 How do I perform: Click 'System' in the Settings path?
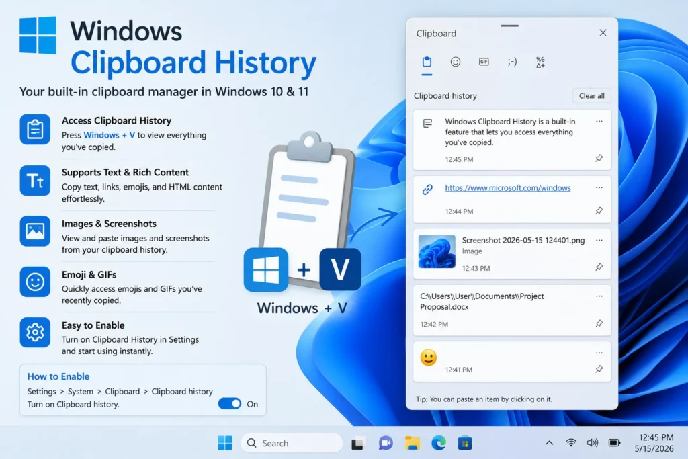[x=81, y=391]
